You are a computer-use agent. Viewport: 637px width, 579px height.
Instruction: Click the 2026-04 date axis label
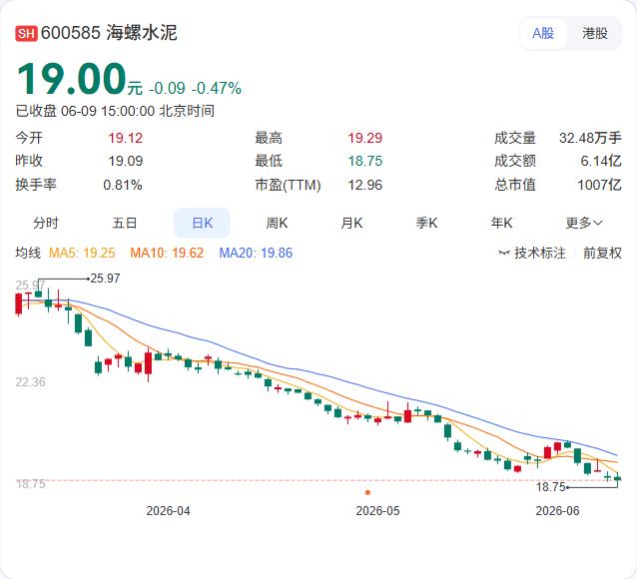click(168, 511)
